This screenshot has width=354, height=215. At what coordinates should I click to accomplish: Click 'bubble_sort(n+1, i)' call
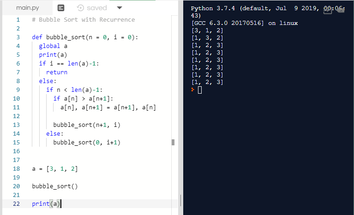pyautogui.click(x=87, y=125)
